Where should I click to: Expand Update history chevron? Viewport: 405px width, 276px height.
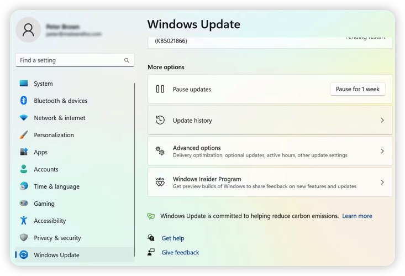click(382, 120)
